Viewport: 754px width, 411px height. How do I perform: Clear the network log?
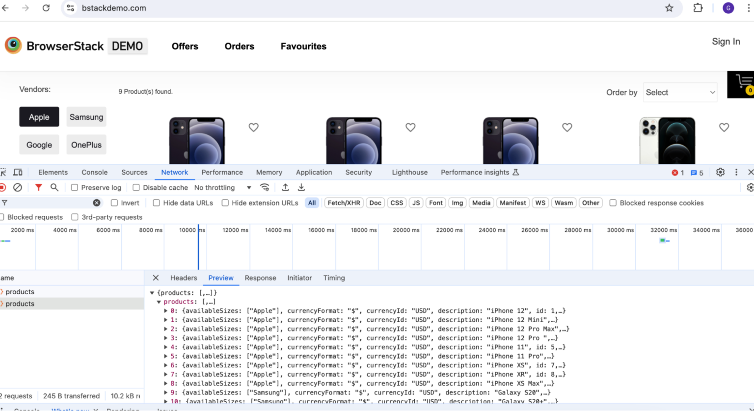[18, 187]
